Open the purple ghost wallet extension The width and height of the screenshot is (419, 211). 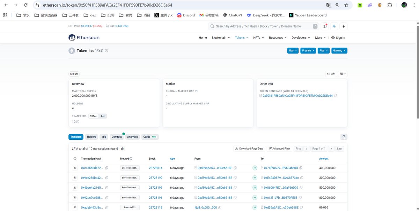click(x=370, y=5)
